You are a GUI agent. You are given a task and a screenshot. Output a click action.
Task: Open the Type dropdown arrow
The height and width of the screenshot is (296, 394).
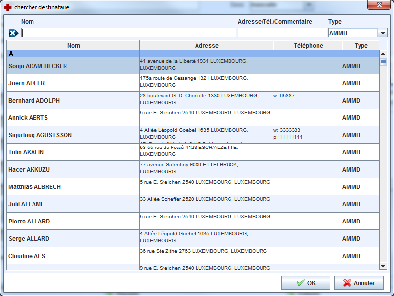(383, 33)
